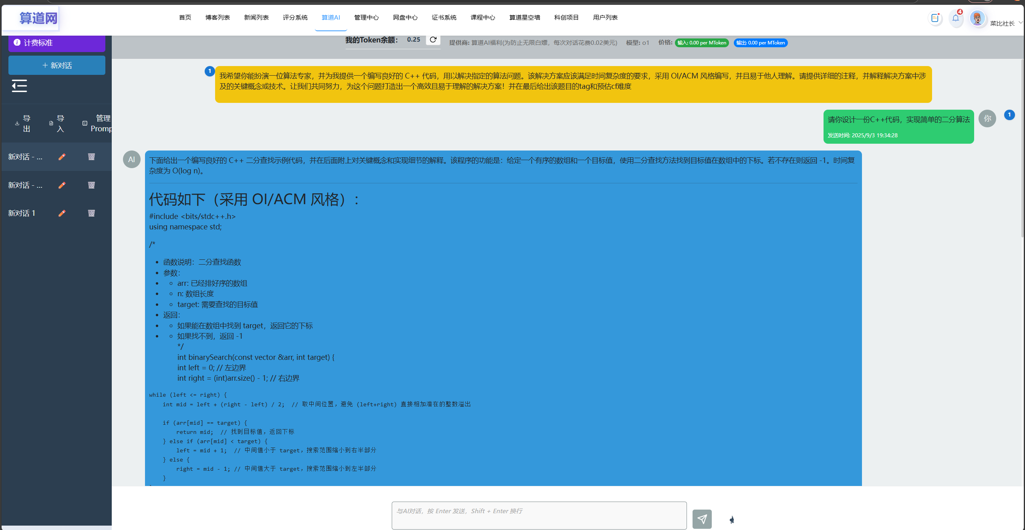
Task: Navigate to 课程中心
Action: pos(483,18)
